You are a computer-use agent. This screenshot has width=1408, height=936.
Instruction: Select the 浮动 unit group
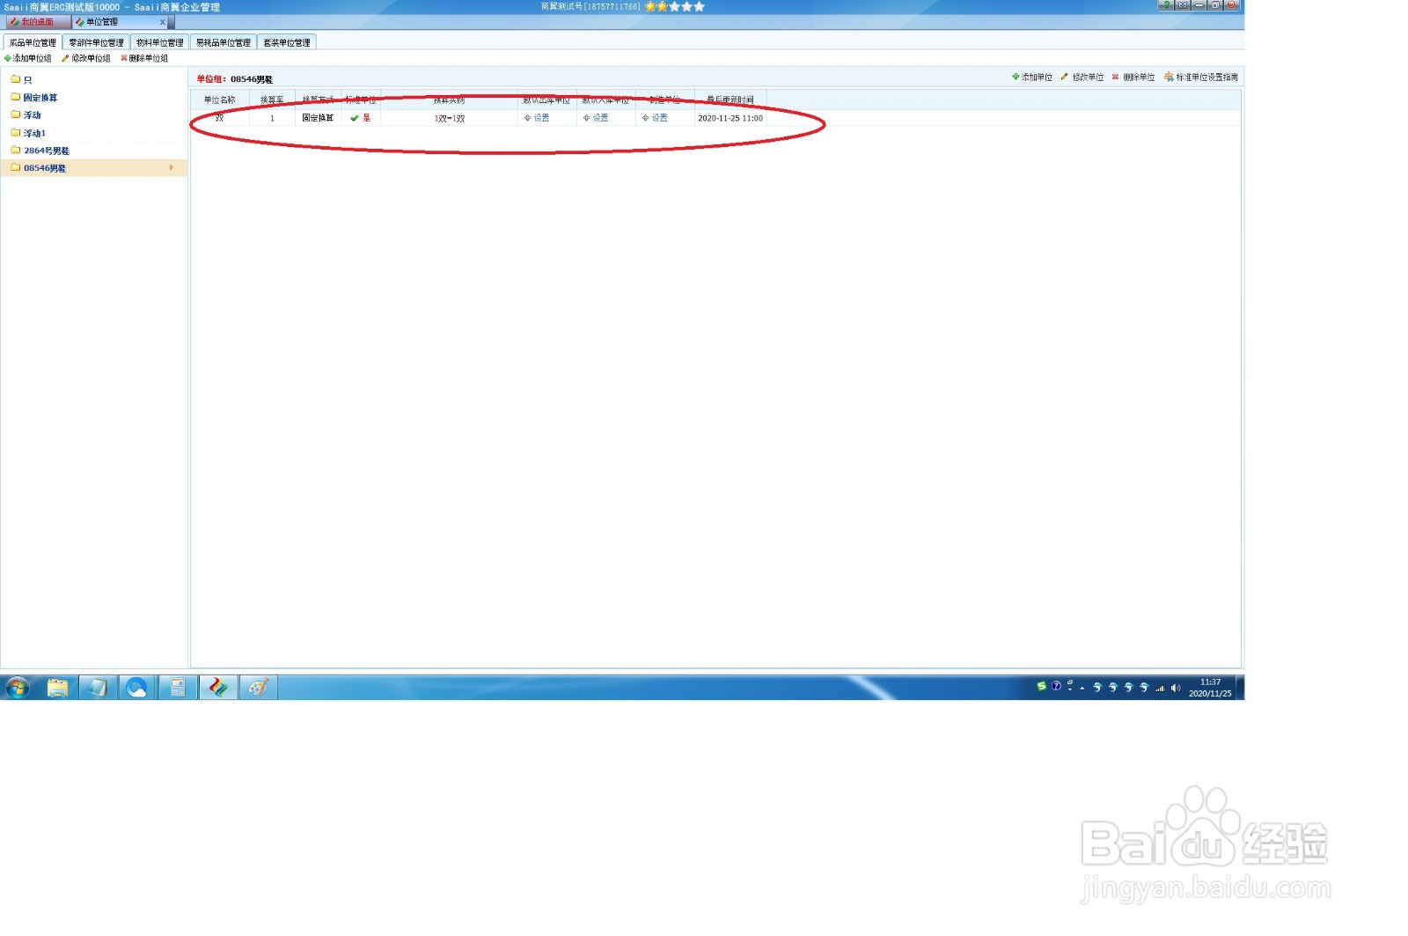tap(93, 114)
